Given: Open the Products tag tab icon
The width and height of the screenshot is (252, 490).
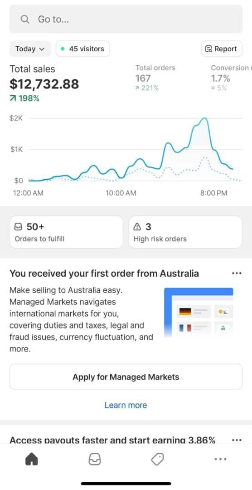Looking at the screenshot, I should click(157, 459).
